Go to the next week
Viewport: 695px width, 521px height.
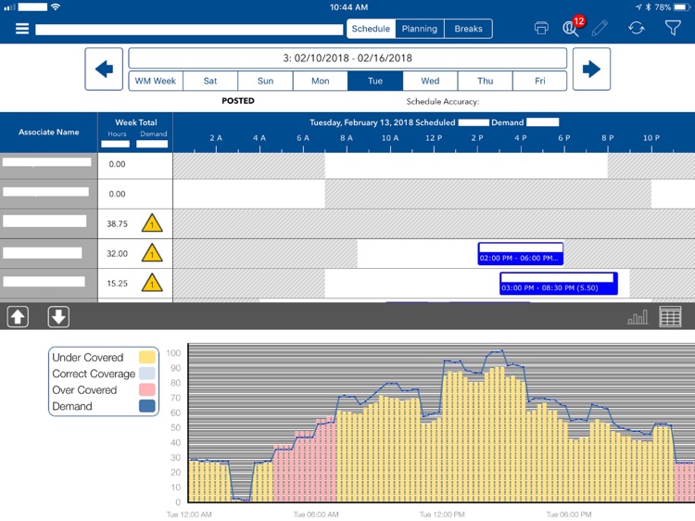click(591, 70)
